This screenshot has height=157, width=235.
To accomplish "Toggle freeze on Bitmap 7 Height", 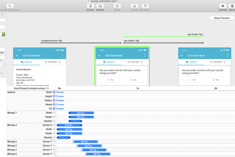I will click(54, 117).
